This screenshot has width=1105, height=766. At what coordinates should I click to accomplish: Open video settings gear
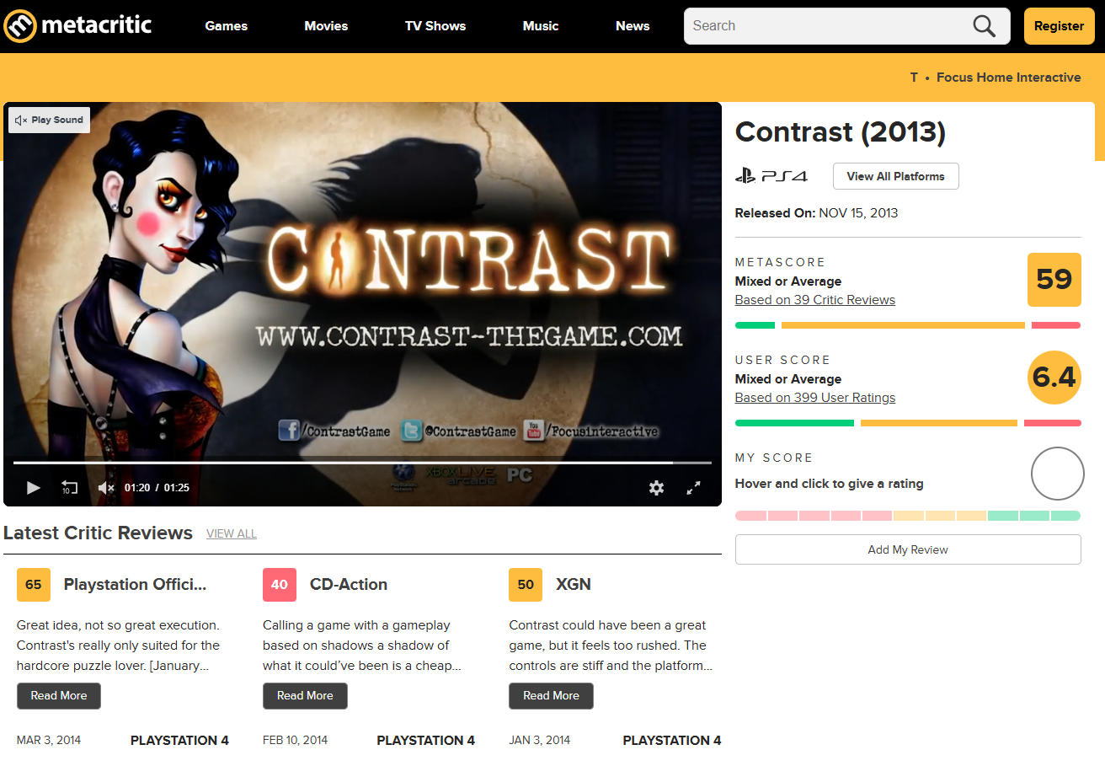[656, 487]
